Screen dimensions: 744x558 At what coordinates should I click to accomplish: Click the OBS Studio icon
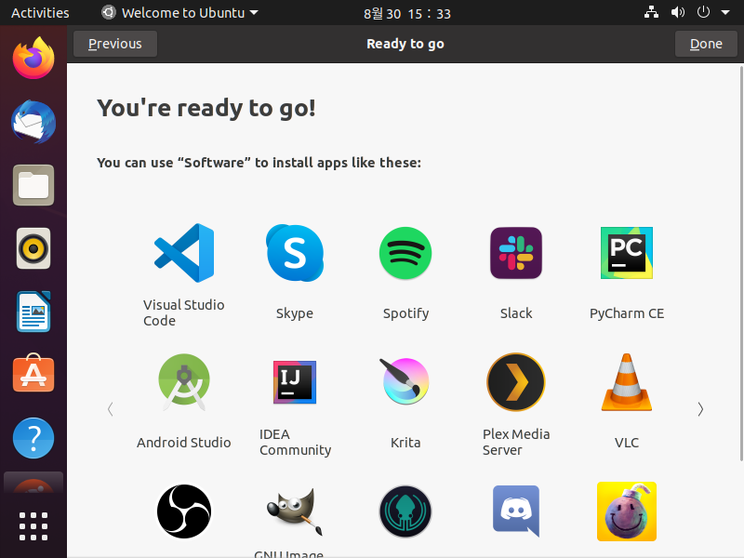click(x=184, y=511)
